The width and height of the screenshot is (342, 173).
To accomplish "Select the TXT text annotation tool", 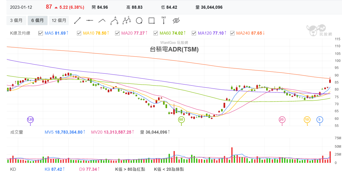I will pos(164,21).
